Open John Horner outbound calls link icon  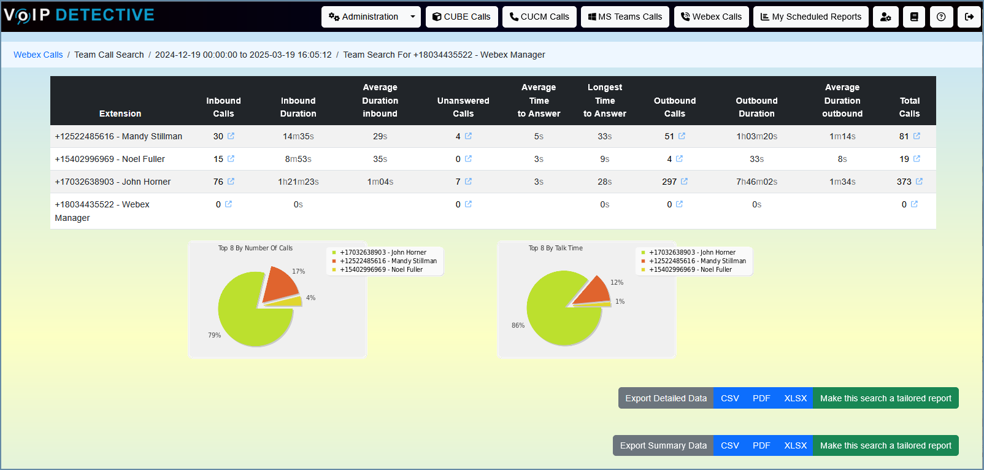coord(684,182)
